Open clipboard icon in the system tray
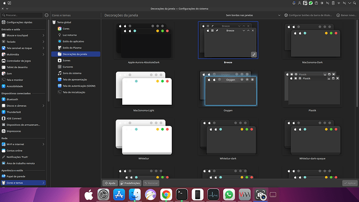 pos(316,3)
